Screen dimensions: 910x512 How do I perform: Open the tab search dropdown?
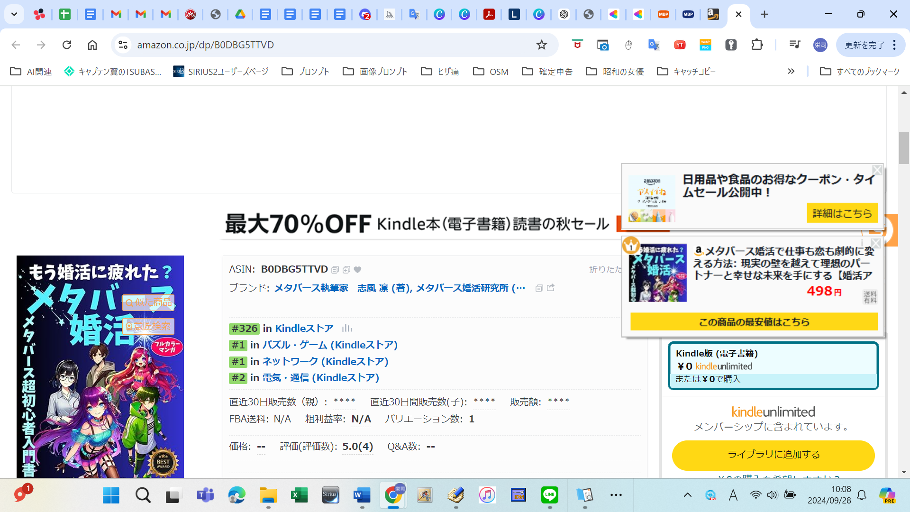click(x=14, y=14)
